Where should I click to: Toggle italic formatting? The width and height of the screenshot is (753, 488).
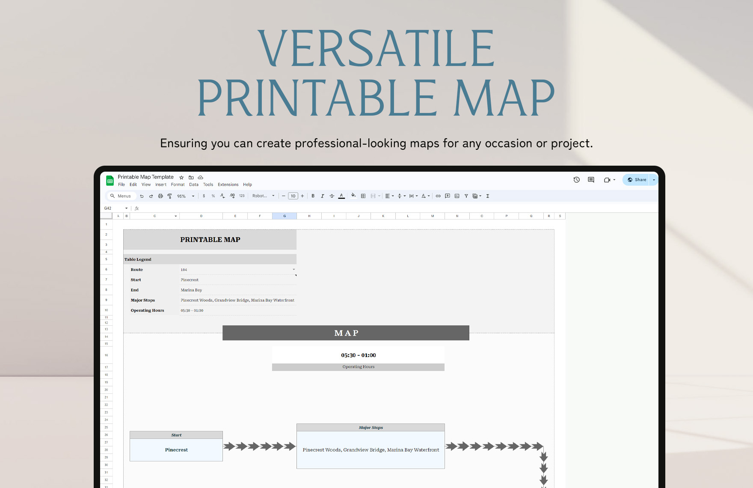(322, 196)
